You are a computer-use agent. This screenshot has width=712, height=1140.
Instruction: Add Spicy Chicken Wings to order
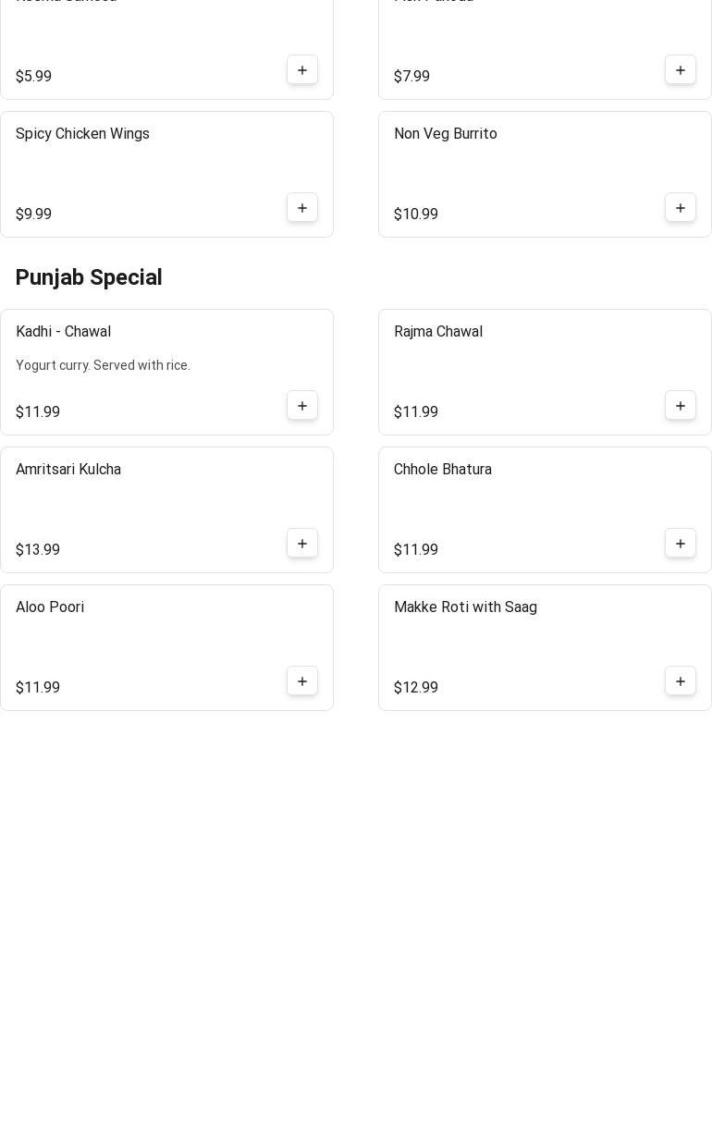tap(302, 208)
